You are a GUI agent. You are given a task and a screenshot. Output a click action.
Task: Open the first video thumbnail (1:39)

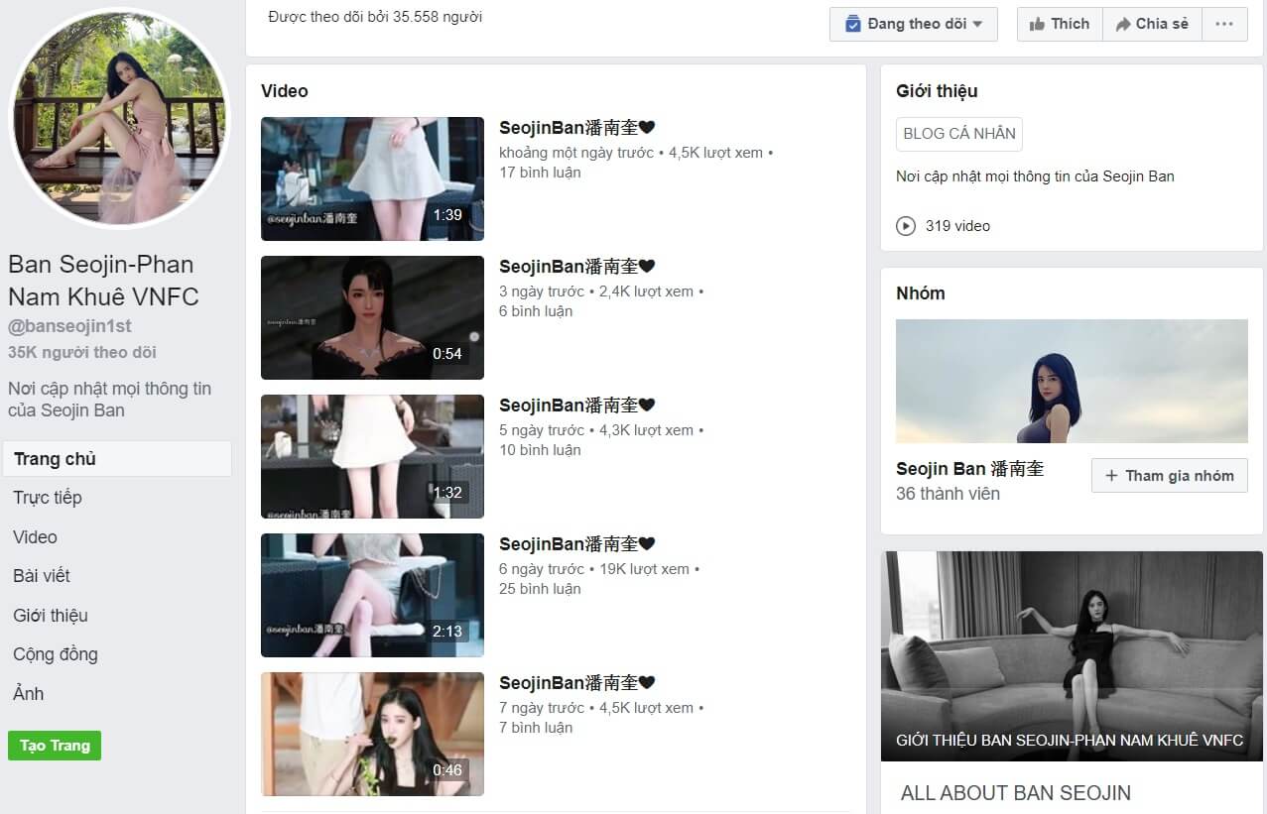pos(372,178)
